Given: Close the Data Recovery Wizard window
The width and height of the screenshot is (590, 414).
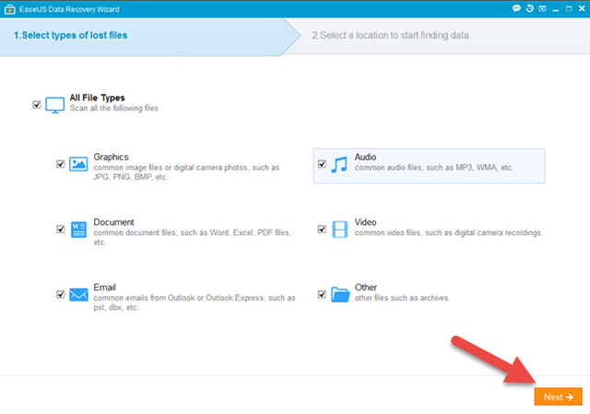Looking at the screenshot, I should click(582, 8).
